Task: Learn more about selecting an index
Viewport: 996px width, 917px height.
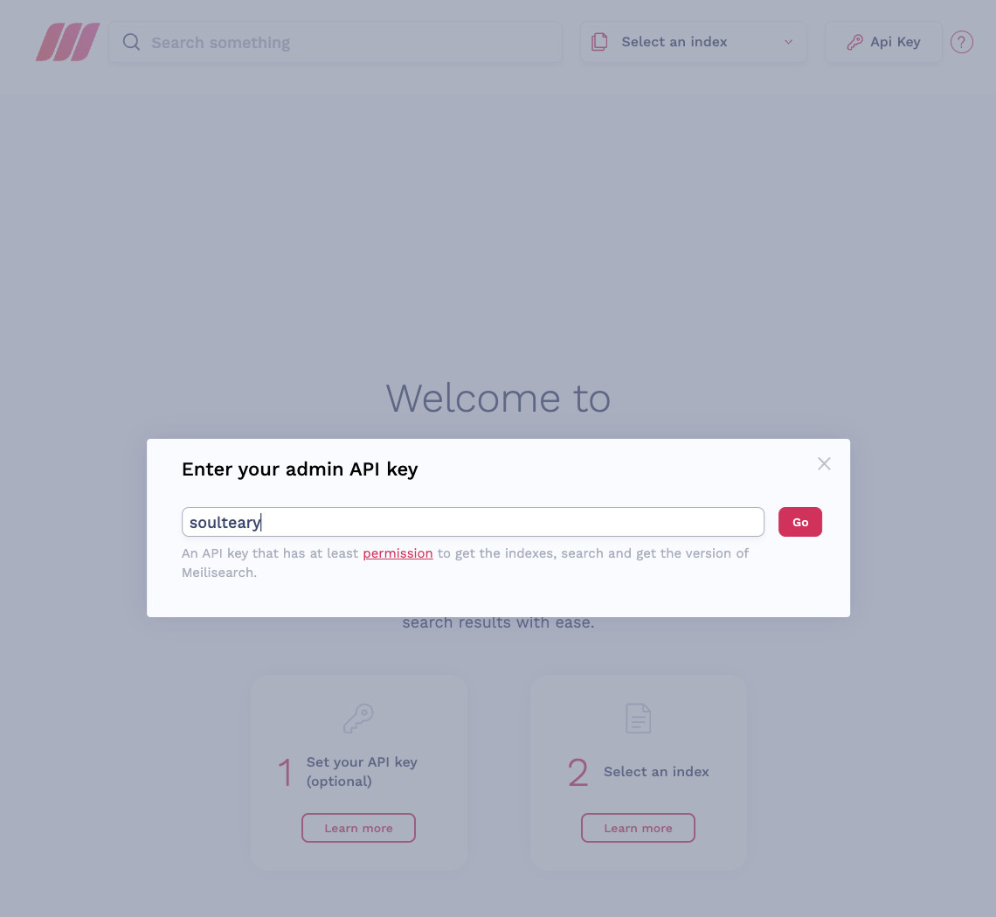Action: click(x=638, y=828)
